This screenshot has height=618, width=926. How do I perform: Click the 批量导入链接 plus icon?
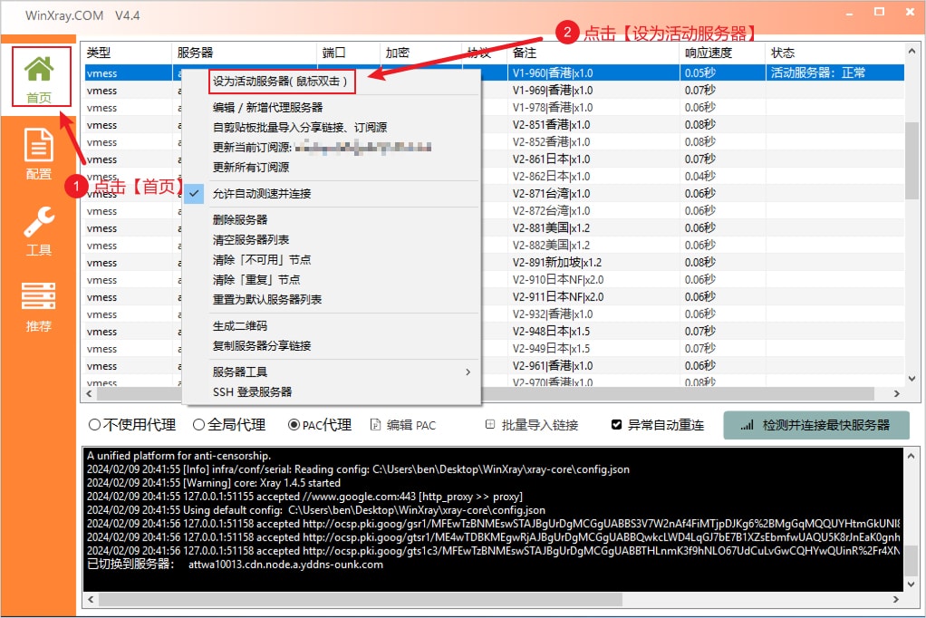[490, 425]
